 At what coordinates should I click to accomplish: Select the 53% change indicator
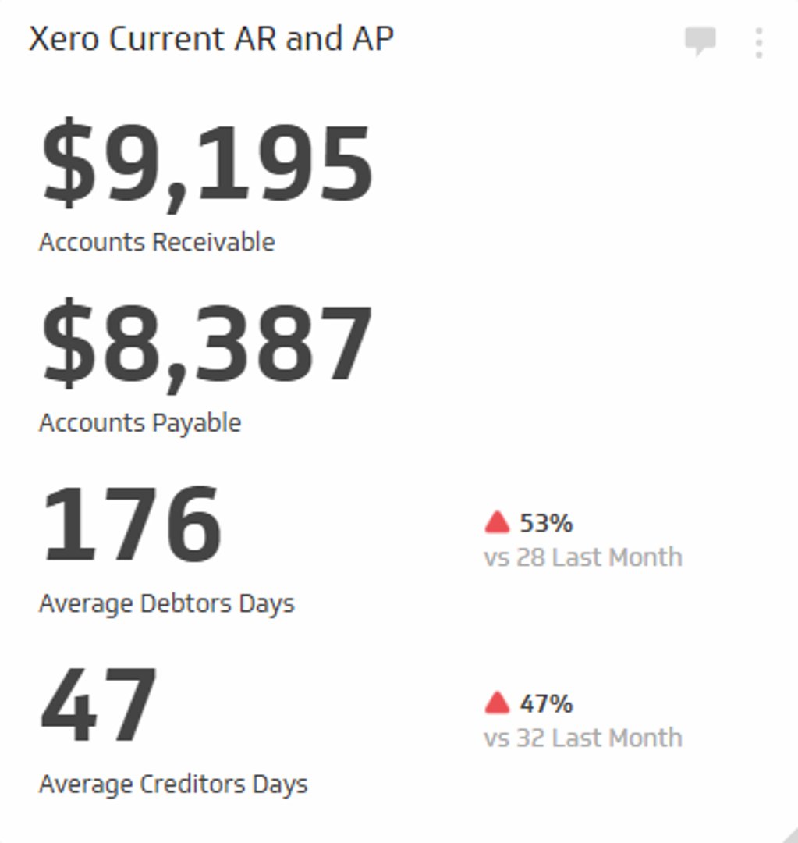(546, 522)
